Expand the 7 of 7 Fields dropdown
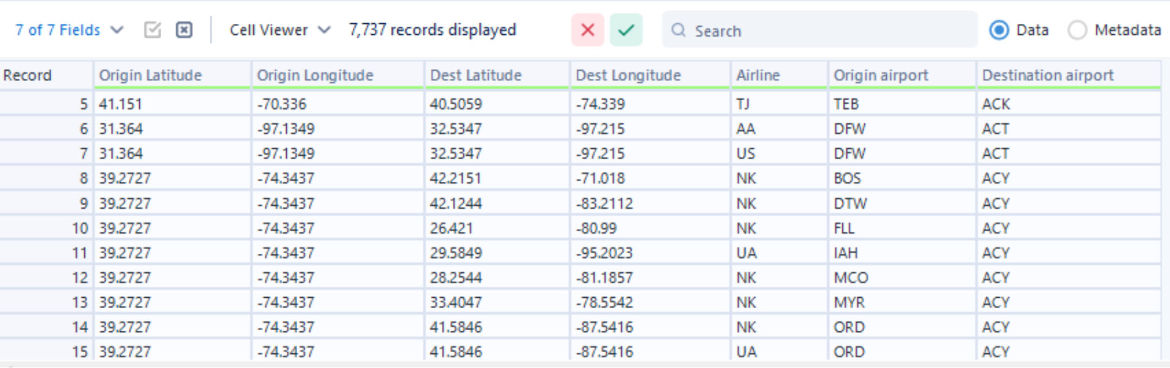 click(x=68, y=30)
